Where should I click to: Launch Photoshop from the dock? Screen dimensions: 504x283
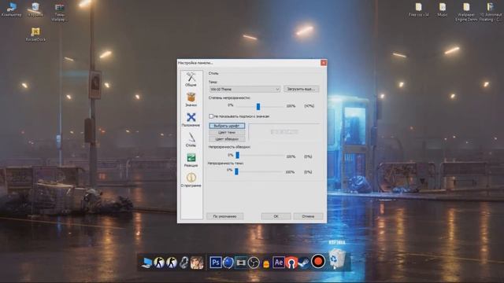[x=215, y=263]
